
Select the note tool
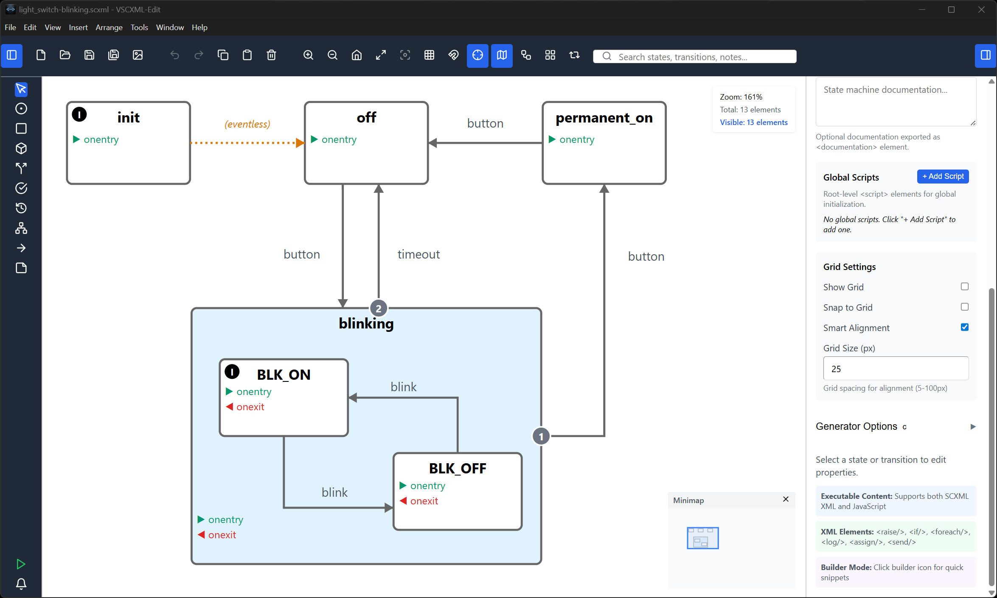(x=21, y=268)
